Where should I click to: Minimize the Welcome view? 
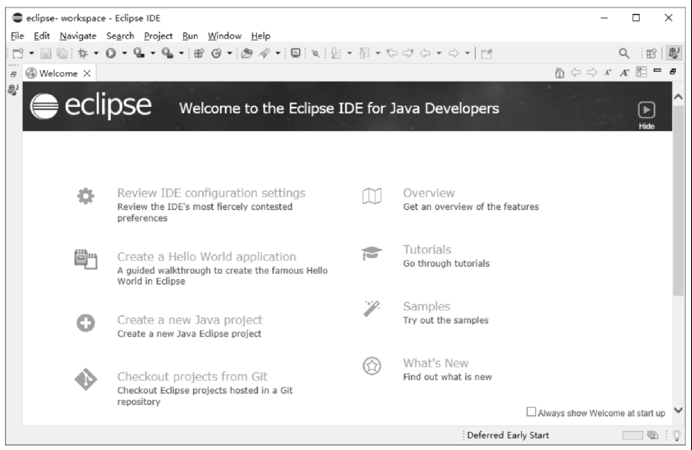[x=657, y=71]
